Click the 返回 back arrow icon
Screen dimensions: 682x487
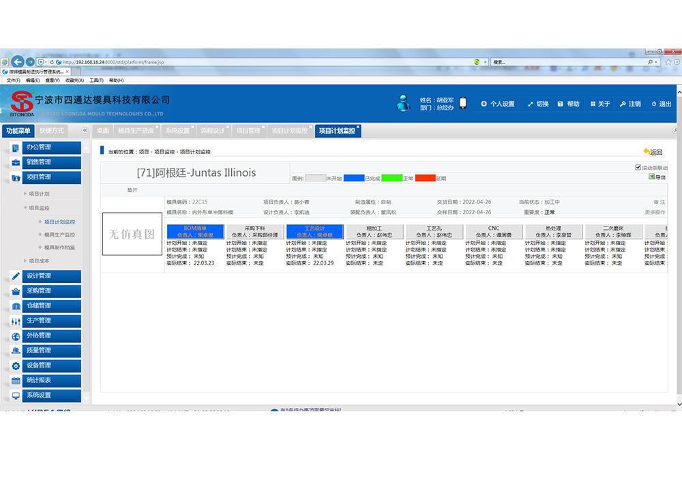point(647,151)
